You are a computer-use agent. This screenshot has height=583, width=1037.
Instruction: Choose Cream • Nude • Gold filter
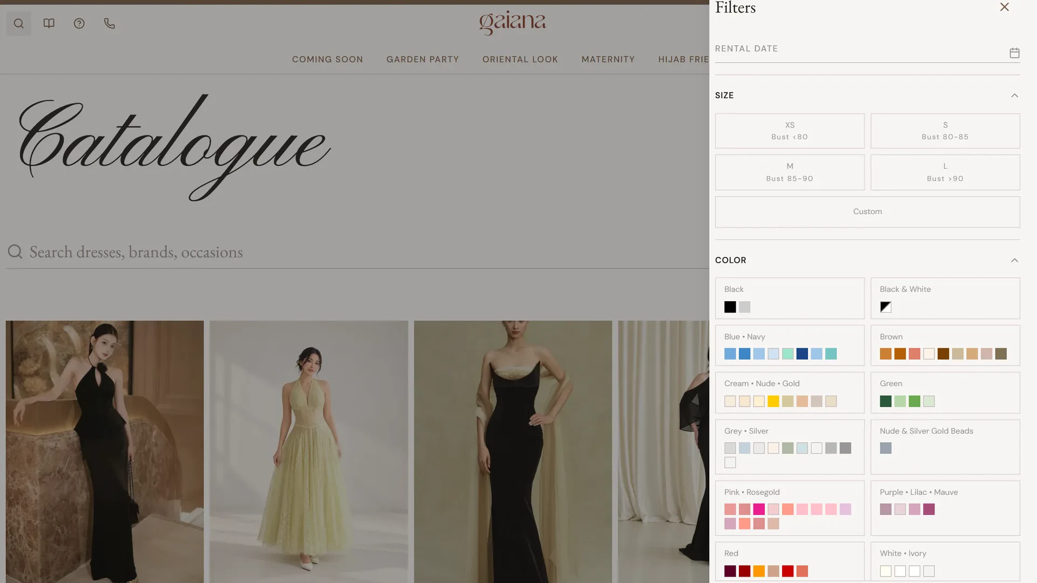pos(790,392)
